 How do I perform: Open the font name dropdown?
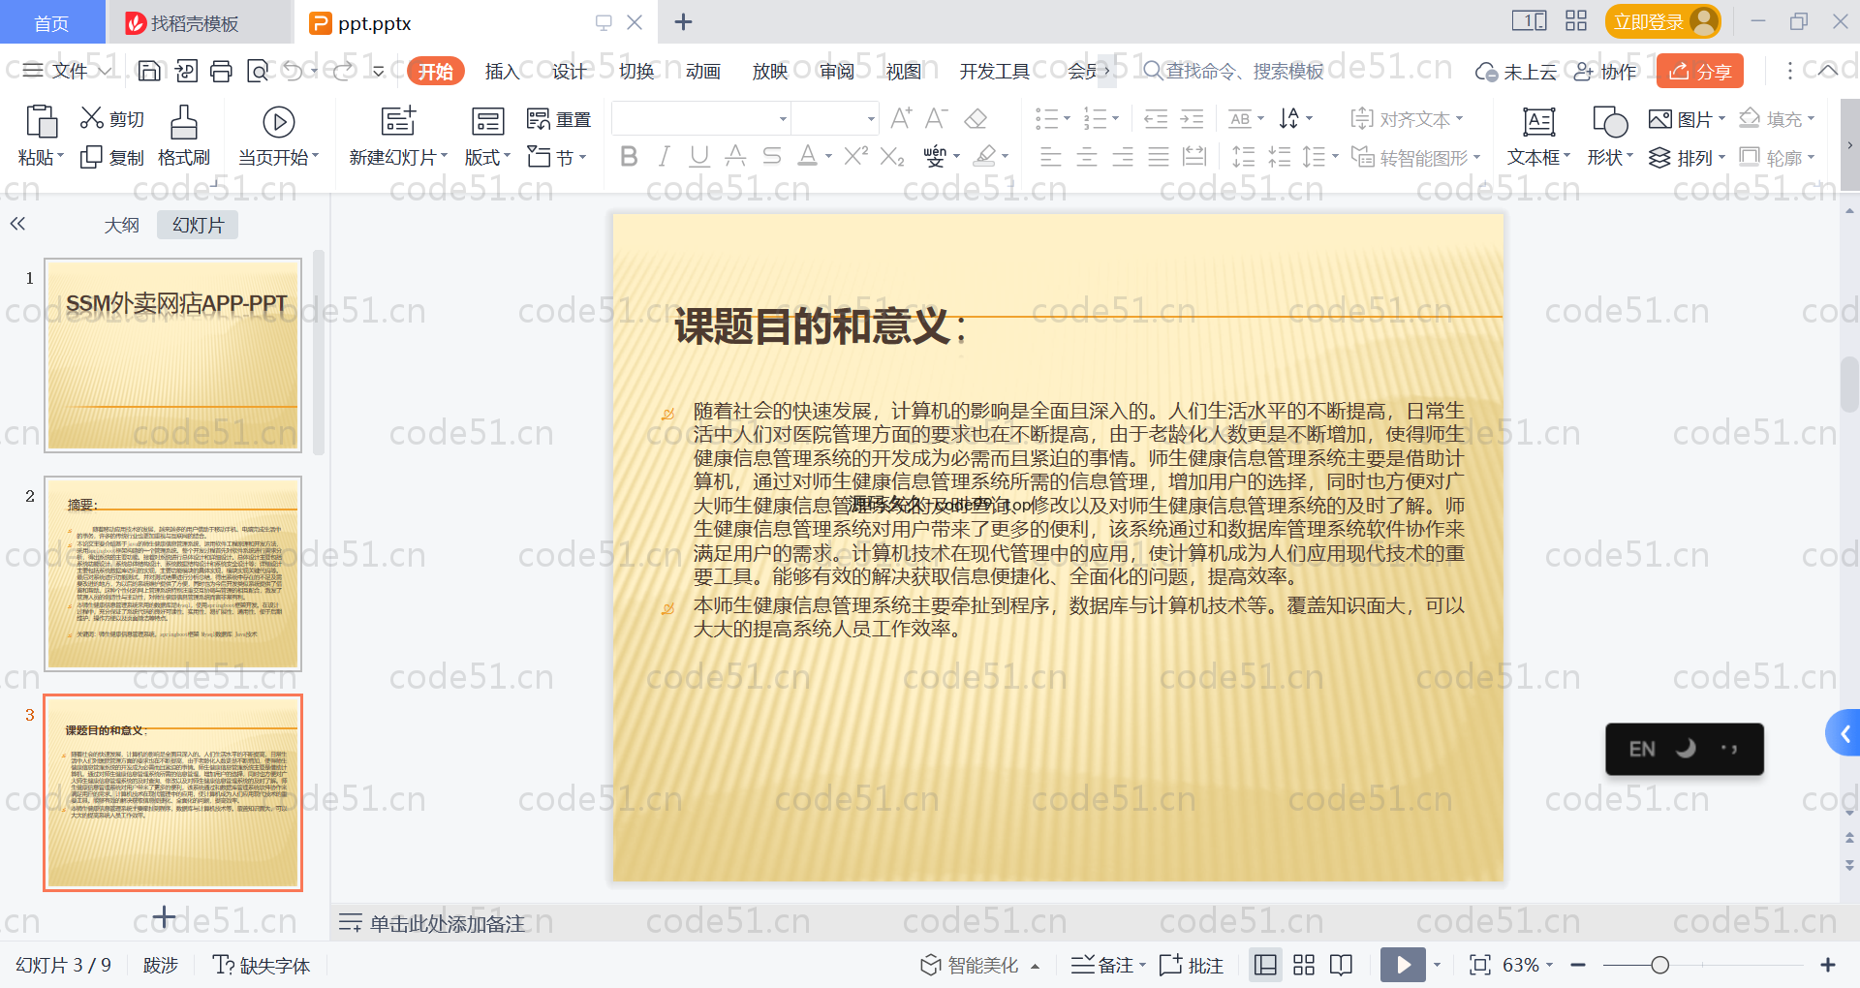pyautogui.click(x=783, y=119)
